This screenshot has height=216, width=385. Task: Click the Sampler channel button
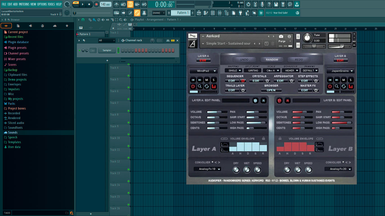pyautogui.click(x=107, y=50)
